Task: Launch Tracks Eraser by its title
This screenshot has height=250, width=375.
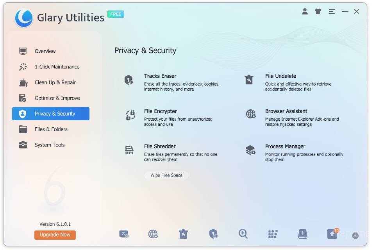Action: coord(160,76)
